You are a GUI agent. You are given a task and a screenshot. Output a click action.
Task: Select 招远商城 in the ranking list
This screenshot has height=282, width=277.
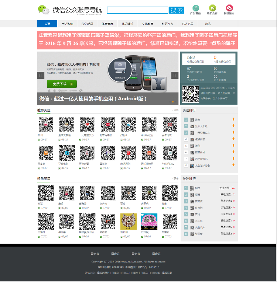click(x=200, y=152)
